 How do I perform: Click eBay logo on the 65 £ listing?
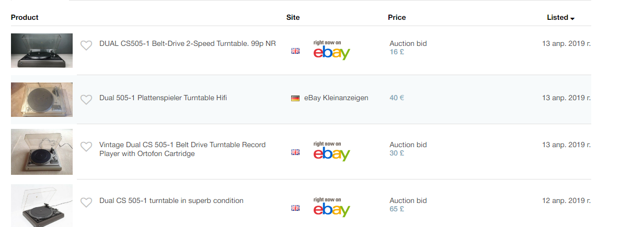click(331, 208)
